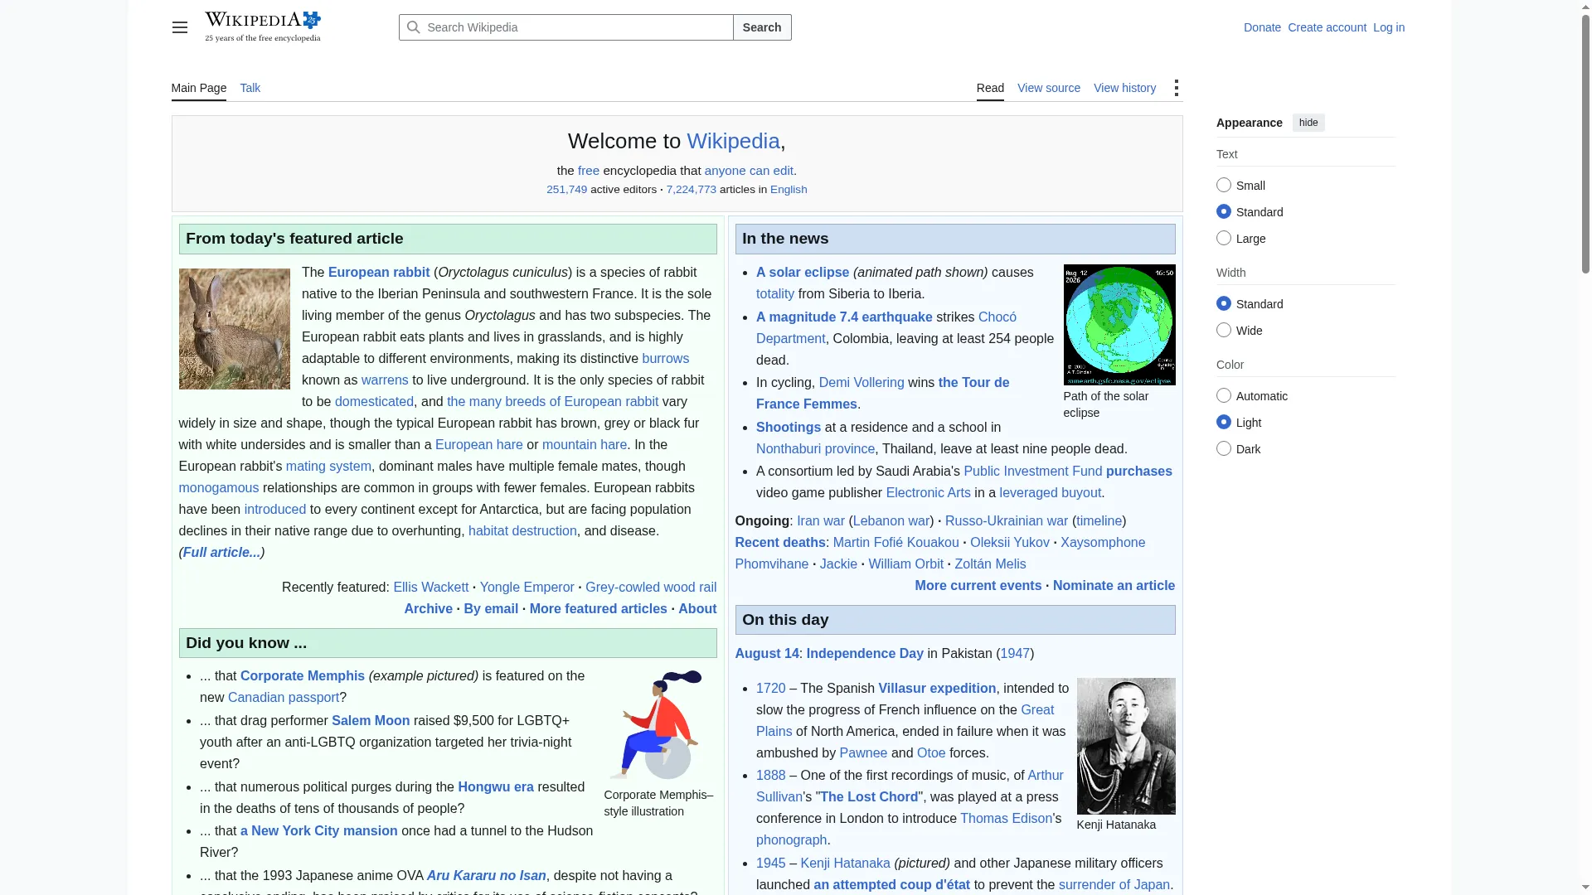Open the Yongle Emperor link
Screen dimensions: 1592x895
pos(527,587)
